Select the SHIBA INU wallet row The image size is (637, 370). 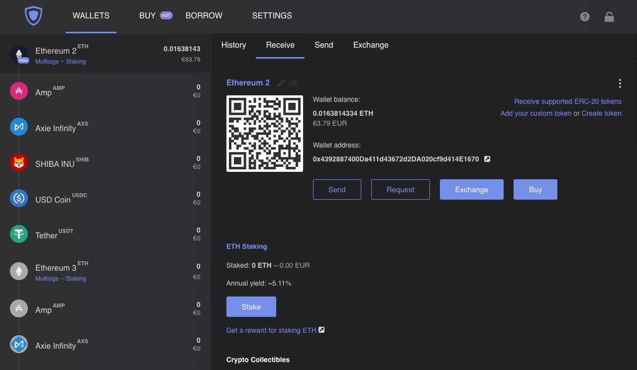(x=105, y=162)
